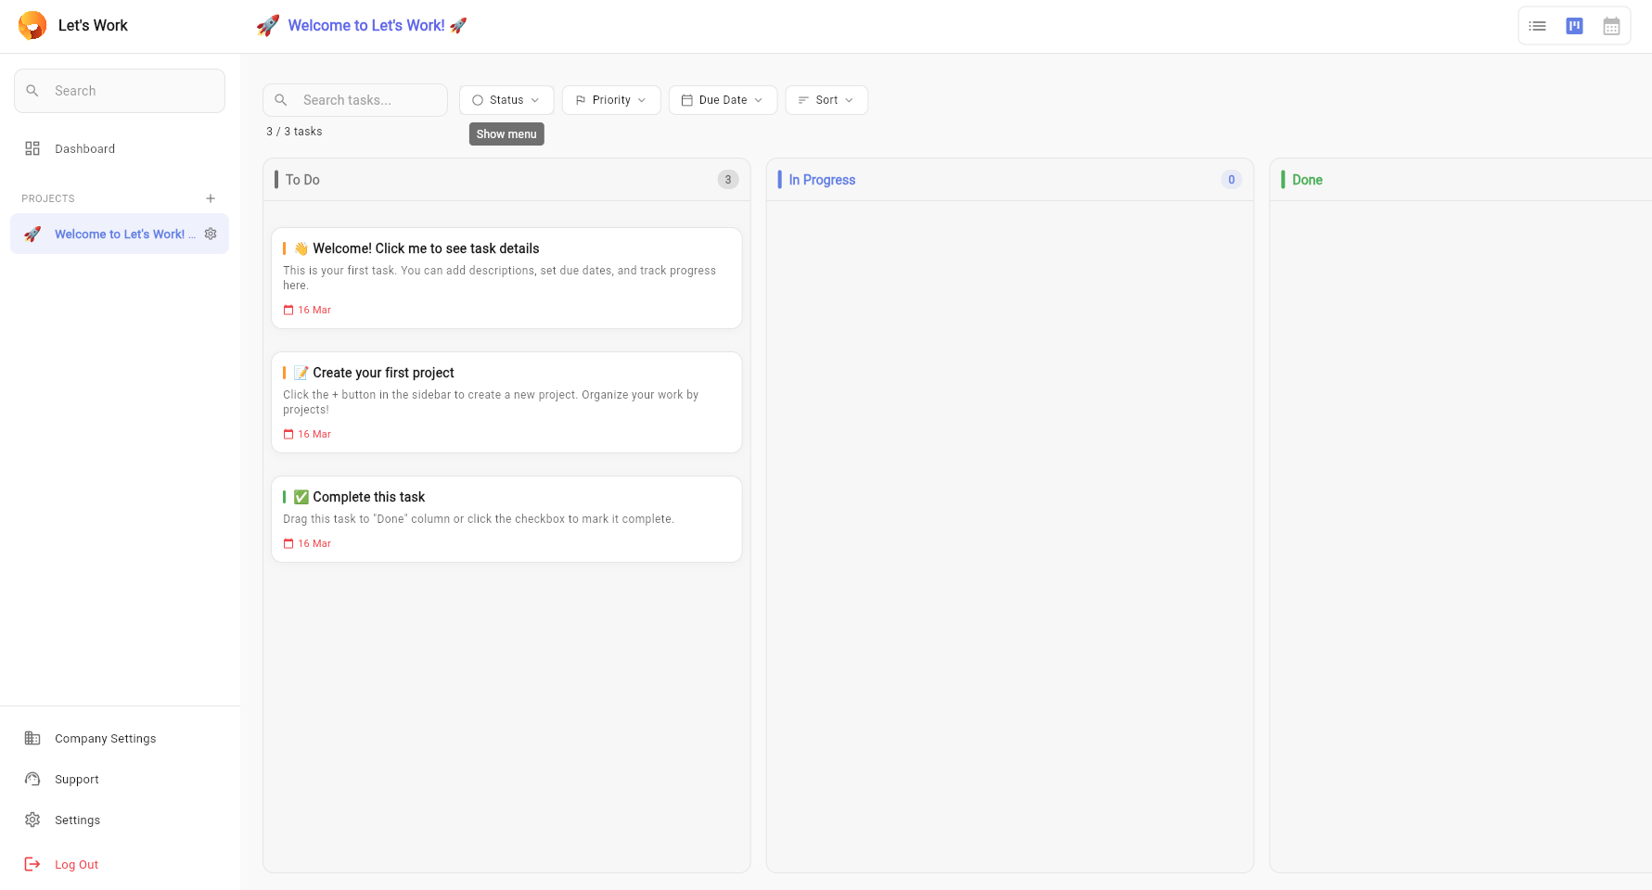Click the Let's Work app name
The width and height of the screenshot is (1652, 890).
(93, 25)
